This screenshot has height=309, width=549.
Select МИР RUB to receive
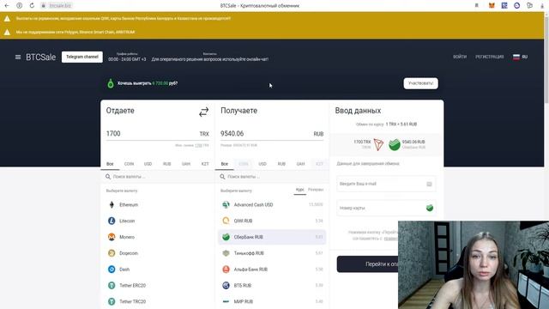tap(272, 301)
